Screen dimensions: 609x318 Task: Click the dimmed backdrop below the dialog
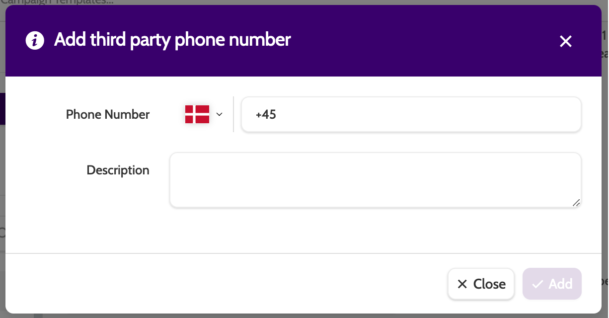[x=298, y=316]
